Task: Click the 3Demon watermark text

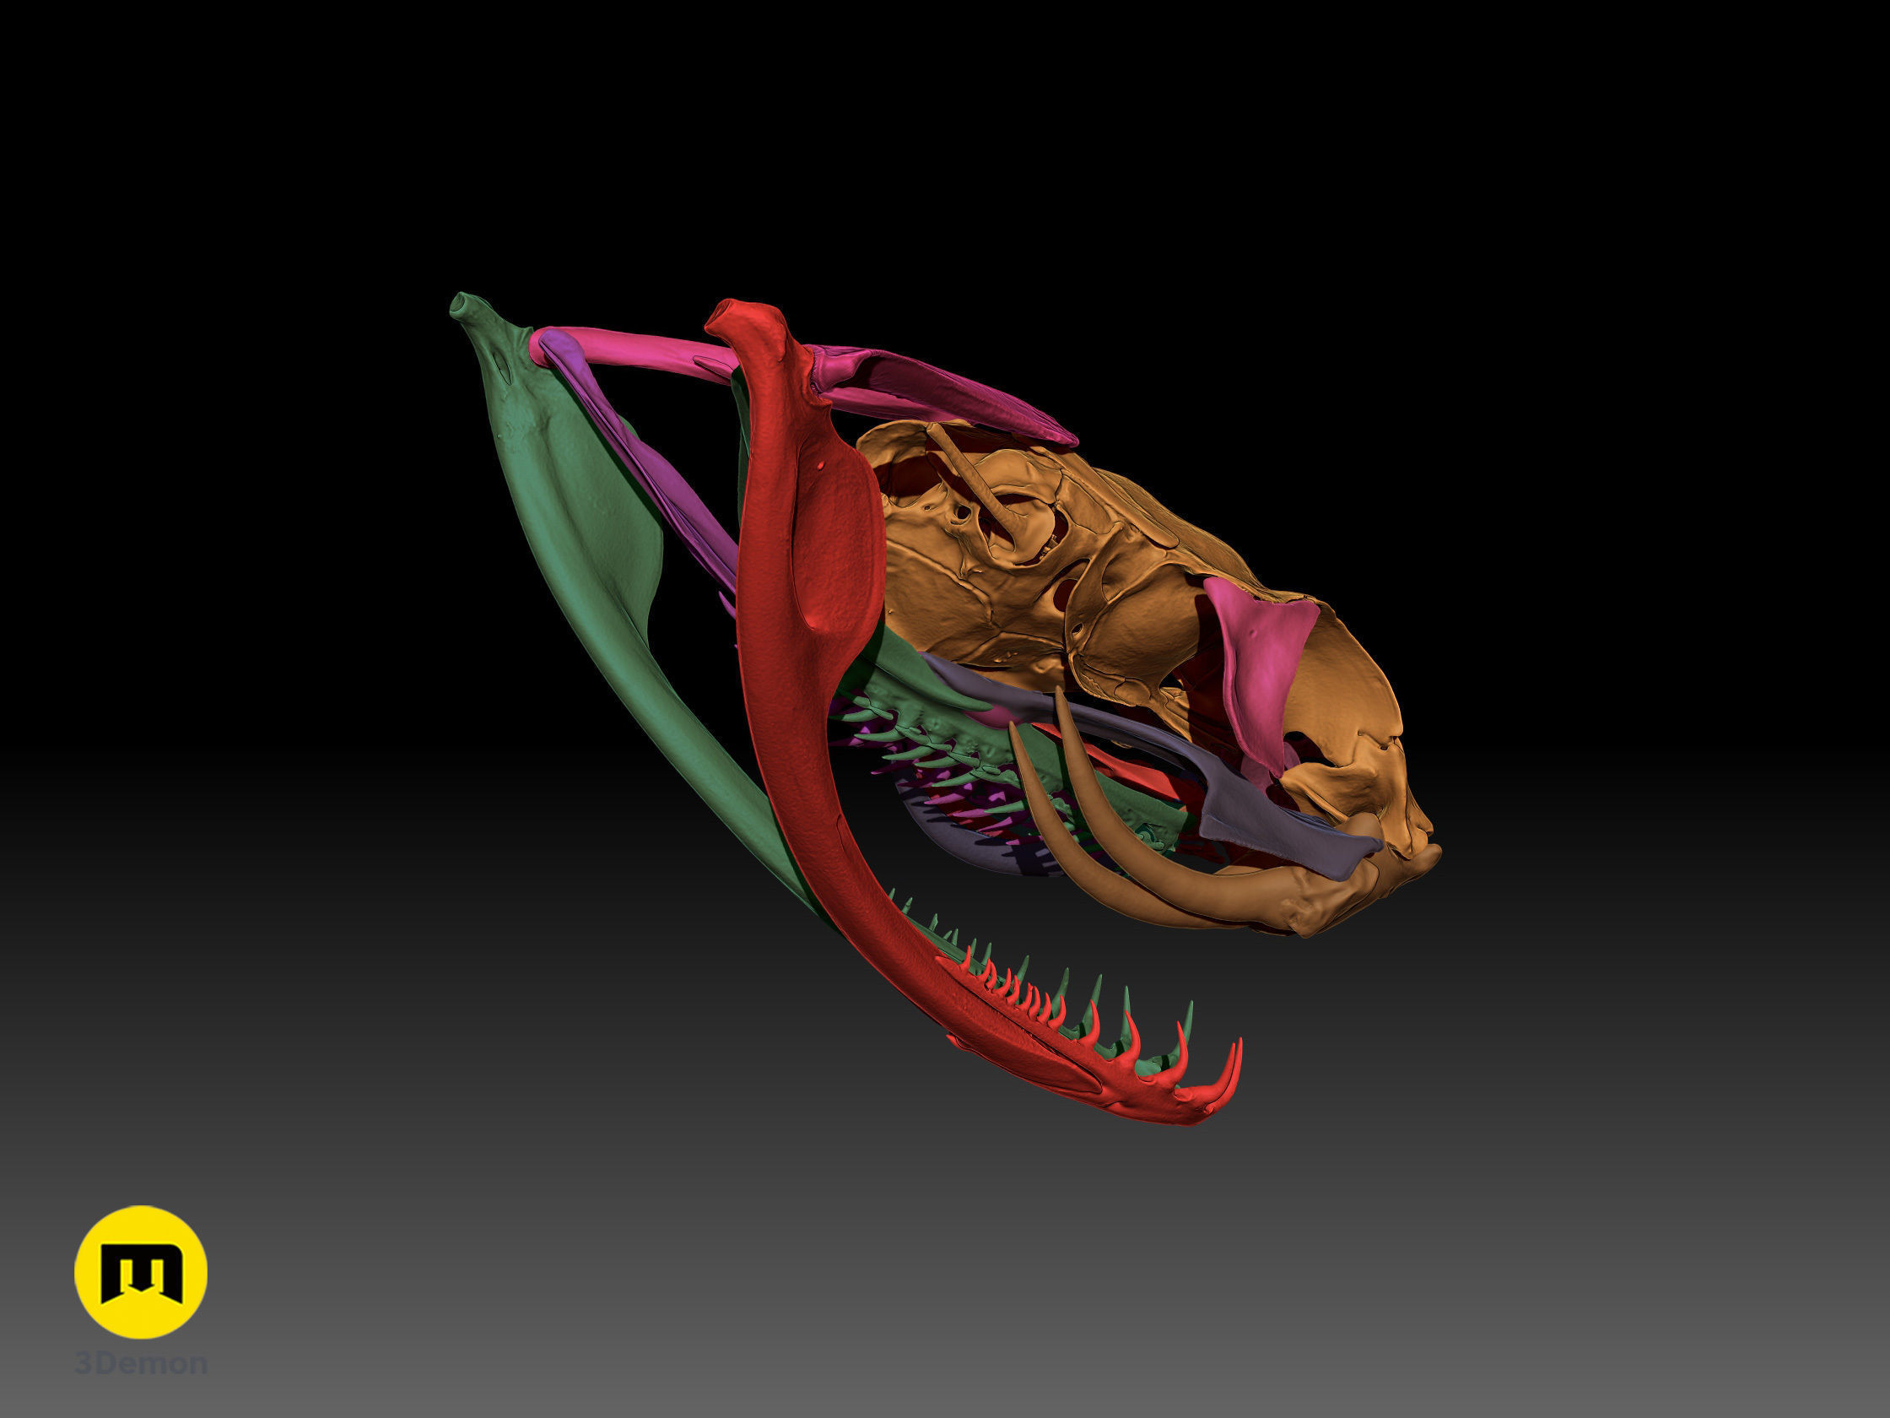Action: tap(141, 1362)
